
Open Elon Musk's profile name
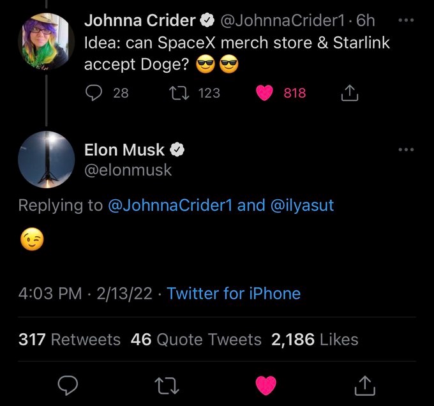(125, 150)
